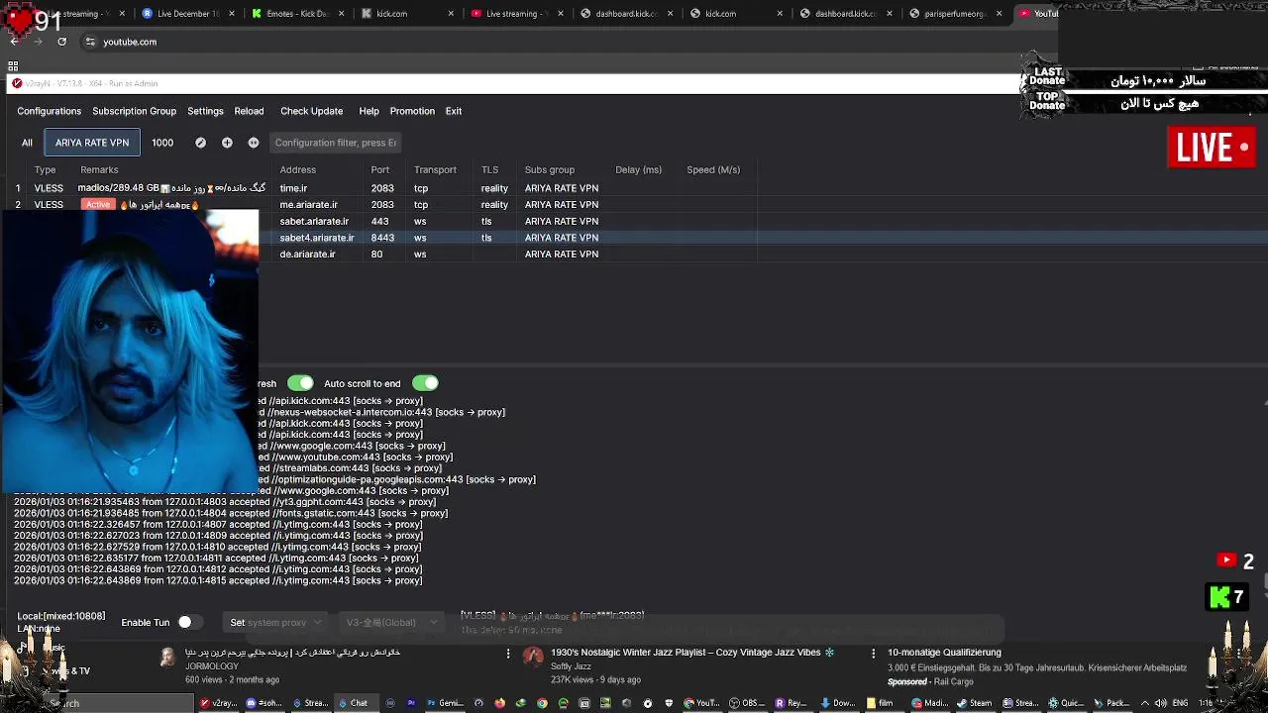Toggle the Auto refresh switch
This screenshot has height=713, width=1268.
tap(300, 383)
